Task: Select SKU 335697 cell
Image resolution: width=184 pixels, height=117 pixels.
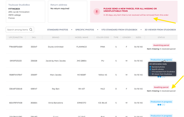Action: click(34, 75)
